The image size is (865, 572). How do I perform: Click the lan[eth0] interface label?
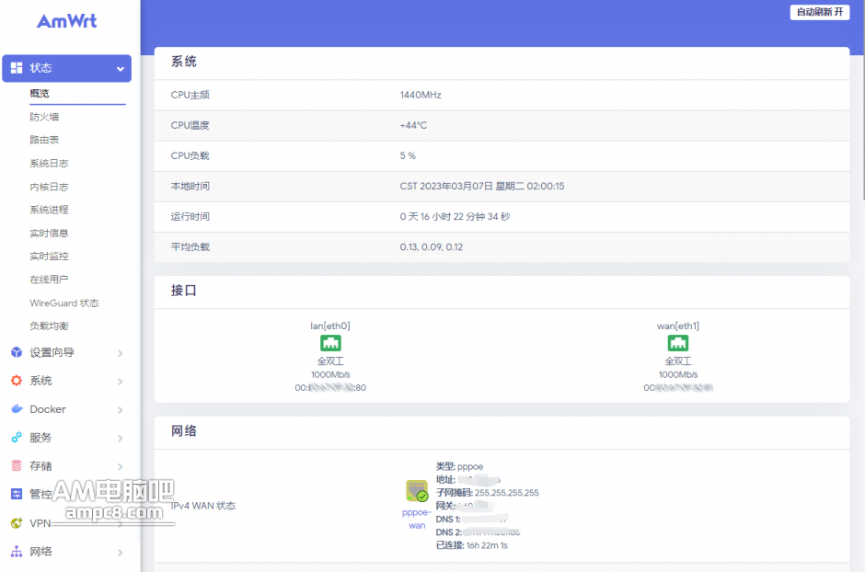tap(330, 326)
